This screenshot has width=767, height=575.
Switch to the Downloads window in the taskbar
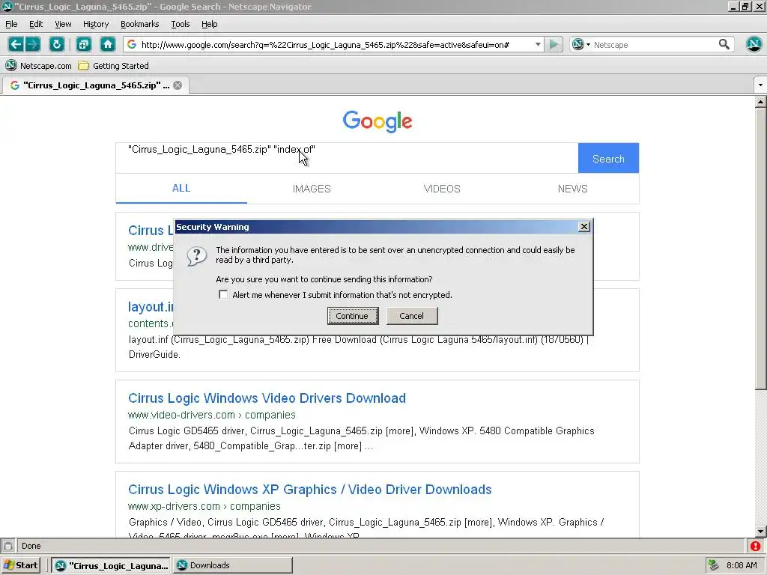233,565
